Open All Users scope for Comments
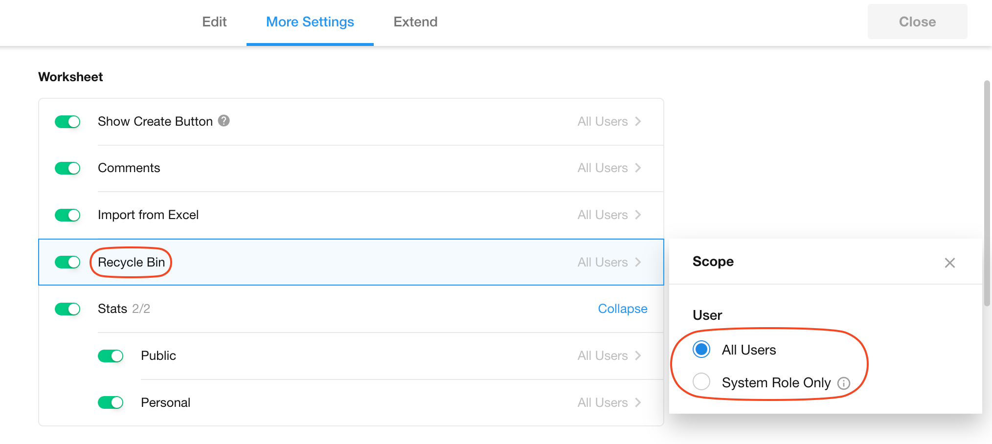992x444 pixels. point(609,168)
